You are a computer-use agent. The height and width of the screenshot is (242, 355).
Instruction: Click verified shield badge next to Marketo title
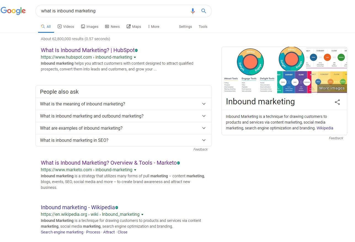pos(178,163)
